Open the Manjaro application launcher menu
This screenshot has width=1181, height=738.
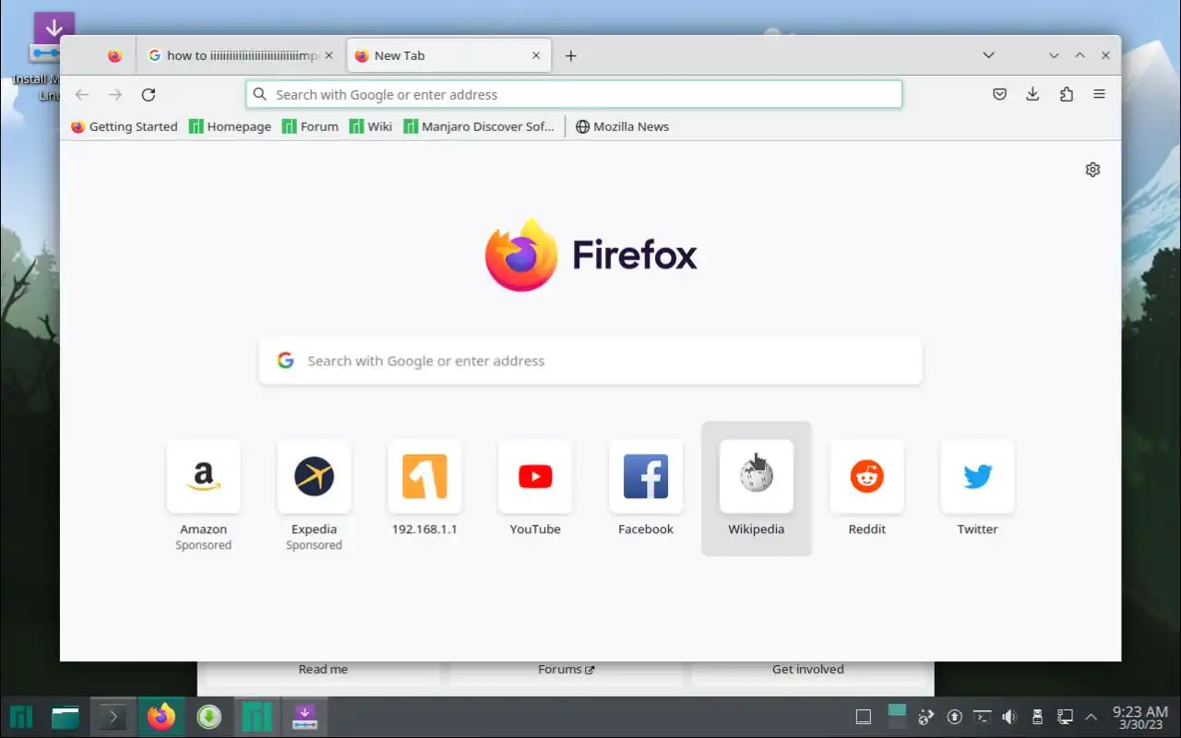coord(21,716)
